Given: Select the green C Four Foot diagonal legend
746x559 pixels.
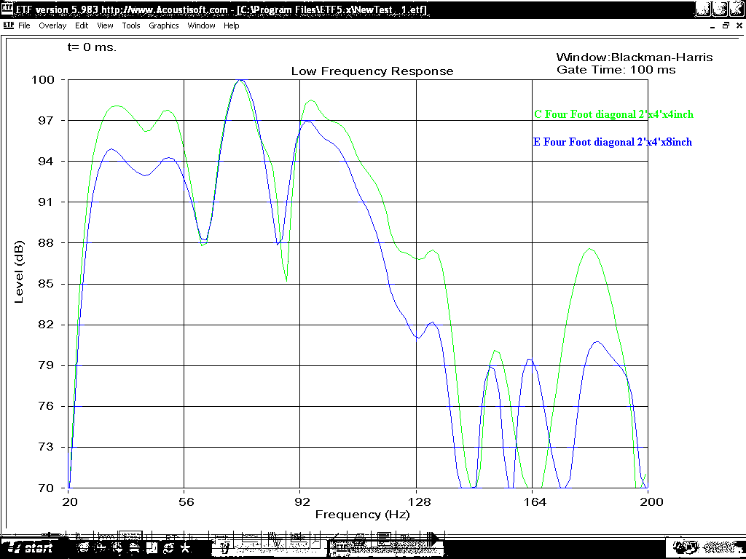Looking at the screenshot, I should 613,114.
